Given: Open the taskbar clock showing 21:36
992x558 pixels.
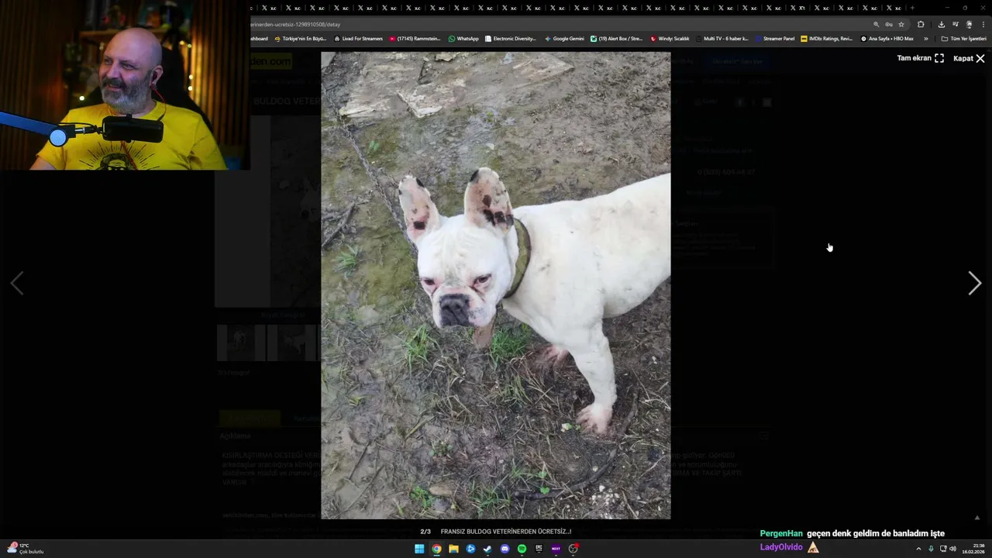Looking at the screenshot, I should (973, 549).
